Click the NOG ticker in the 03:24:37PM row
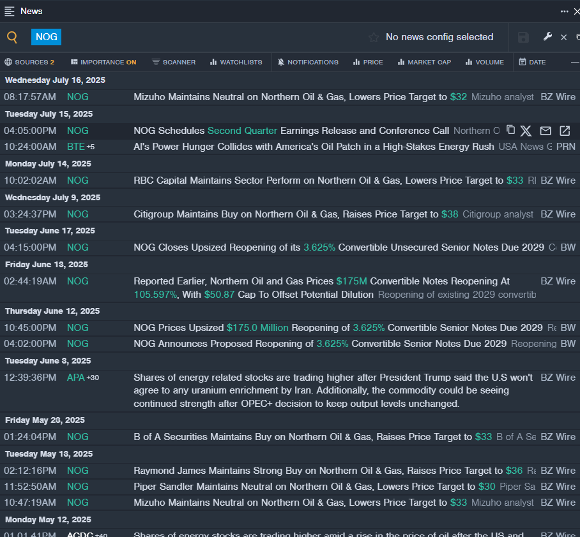Viewport: 580px width, 537px height. (x=78, y=214)
